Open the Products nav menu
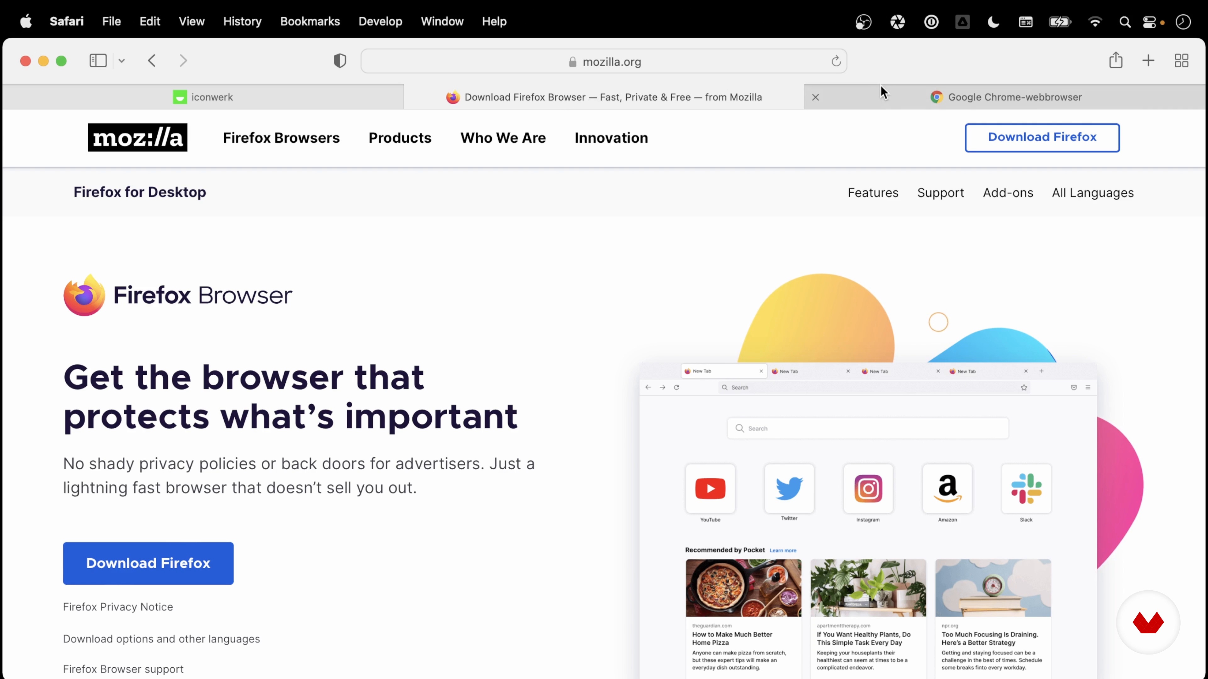Image resolution: width=1208 pixels, height=679 pixels. 400,138
